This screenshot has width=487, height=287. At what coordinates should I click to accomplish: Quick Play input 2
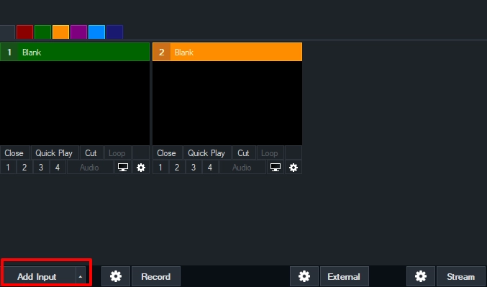(207, 153)
